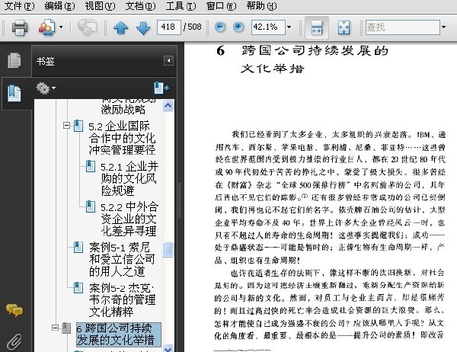457x352 pixels.
Task: Click the bookmark page icon beside 5.2 企业国际
Action: click(x=78, y=126)
